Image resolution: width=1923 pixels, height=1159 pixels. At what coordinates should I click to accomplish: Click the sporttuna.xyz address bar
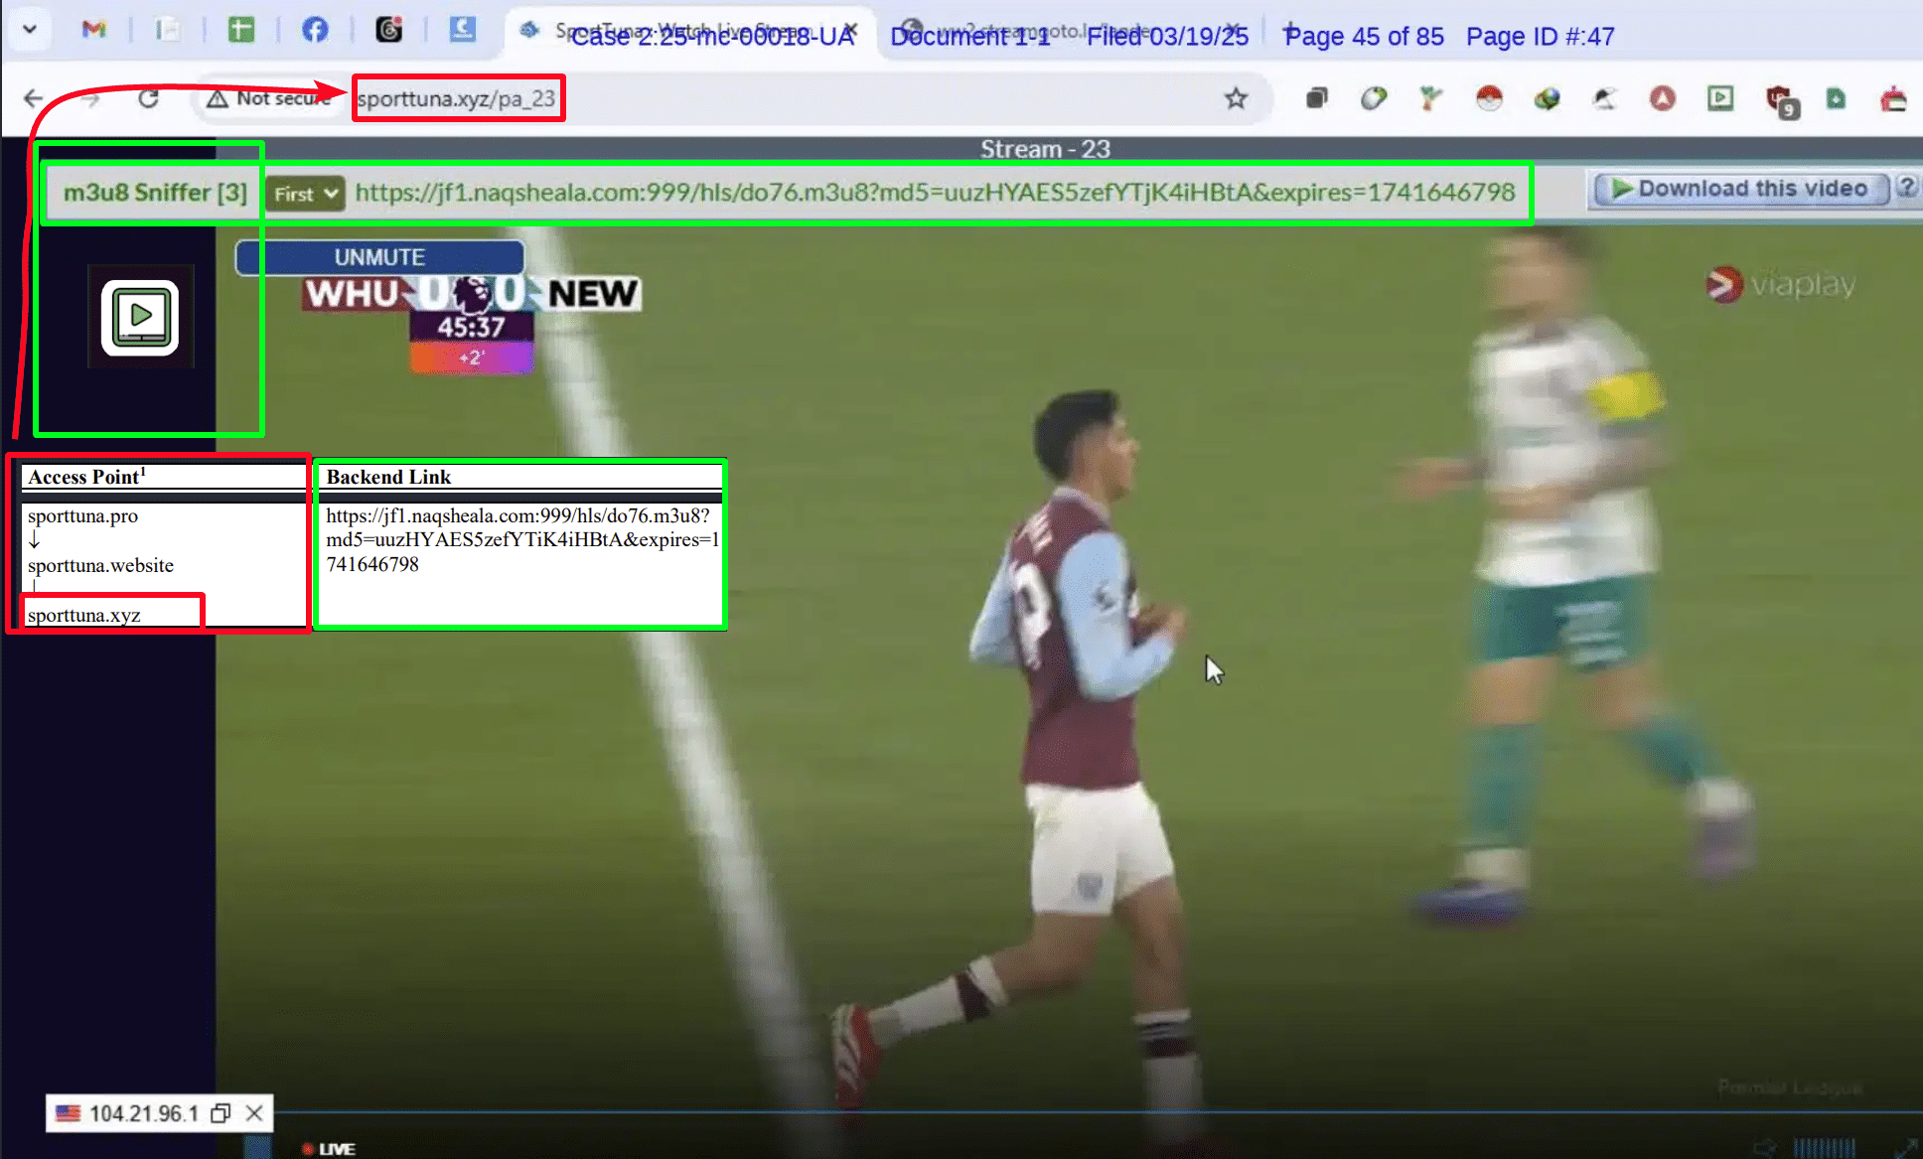[457, 98]
